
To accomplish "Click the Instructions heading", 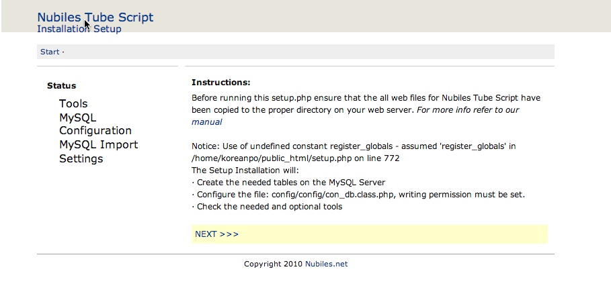I will click(221, 83).
